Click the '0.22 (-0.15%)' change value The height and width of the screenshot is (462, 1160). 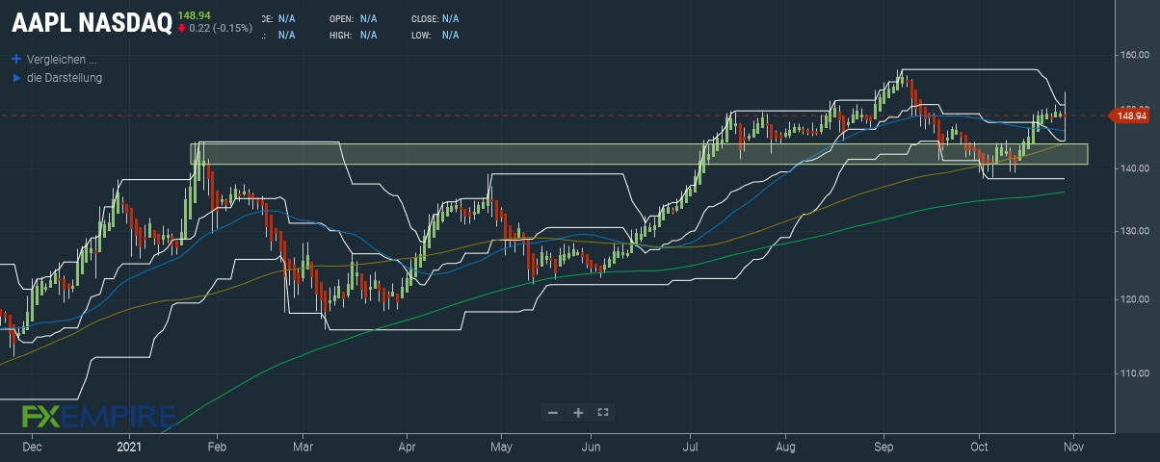point(221,28)
